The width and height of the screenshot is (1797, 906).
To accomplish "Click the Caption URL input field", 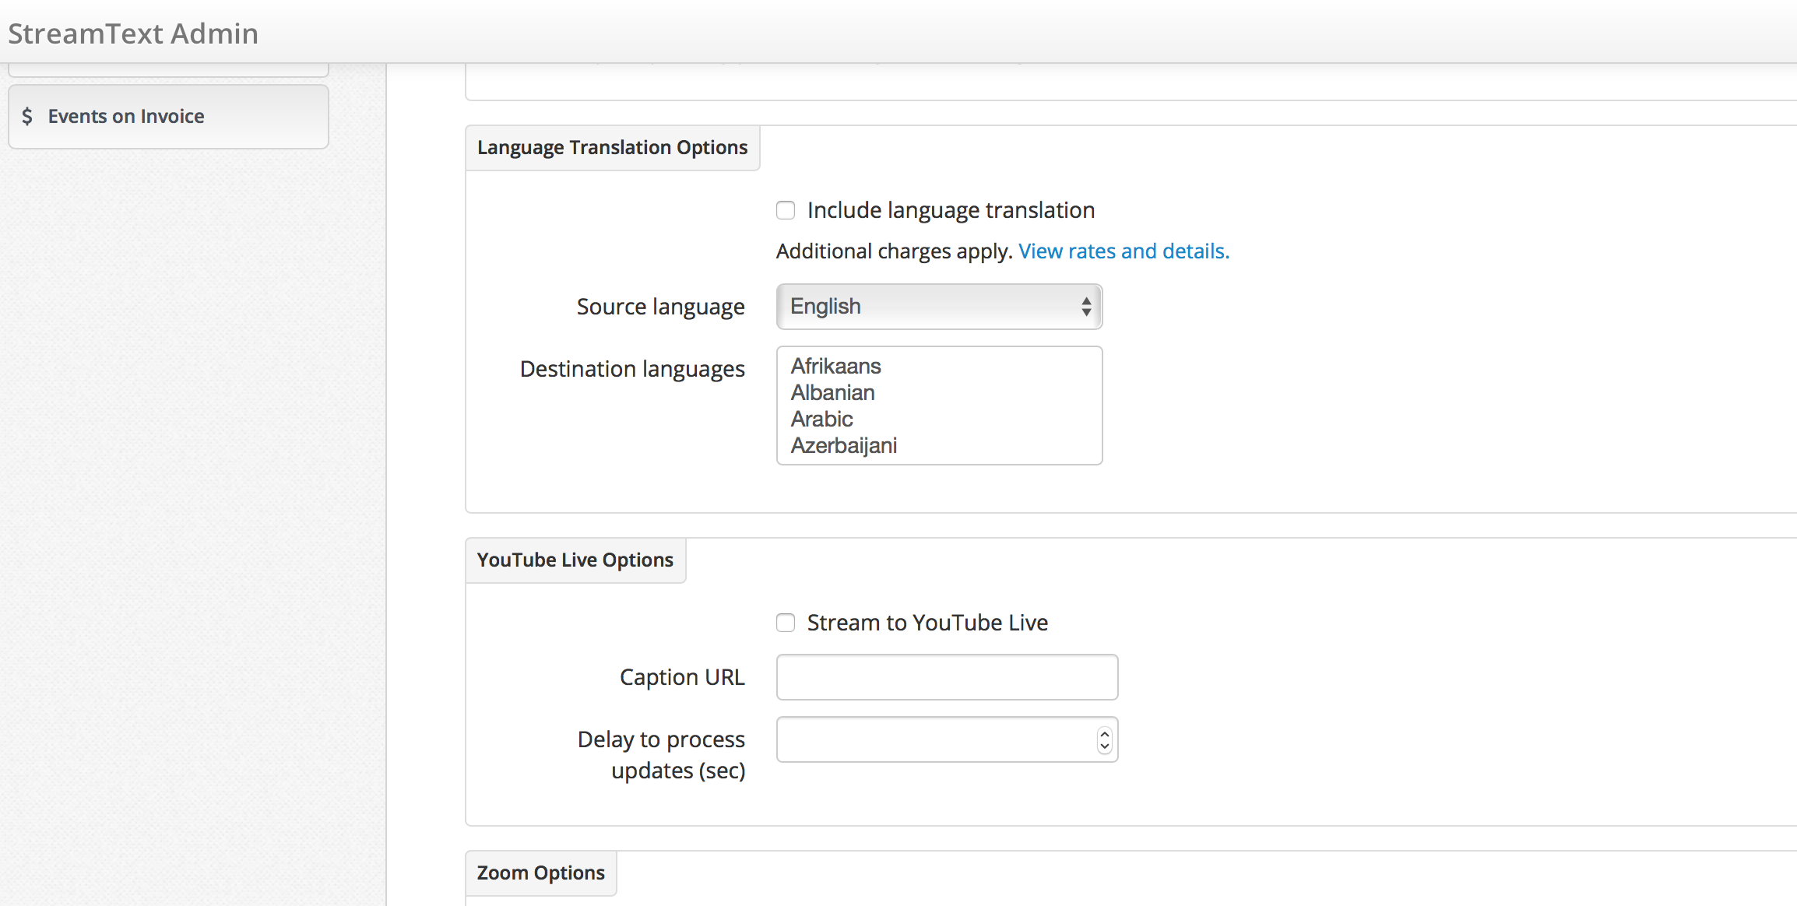I will pos(947,677).
